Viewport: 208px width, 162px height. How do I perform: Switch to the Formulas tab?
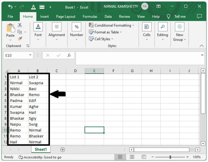click(90, 17)
